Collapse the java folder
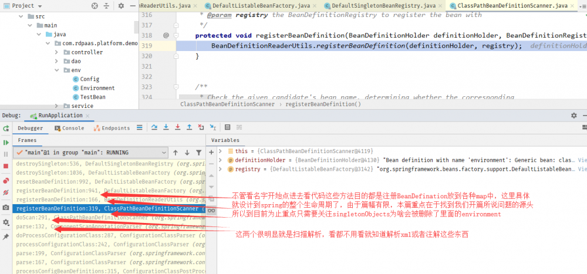The width and height of the screenshot is (587, 274). pyautogui.click(x=39, y=35)
